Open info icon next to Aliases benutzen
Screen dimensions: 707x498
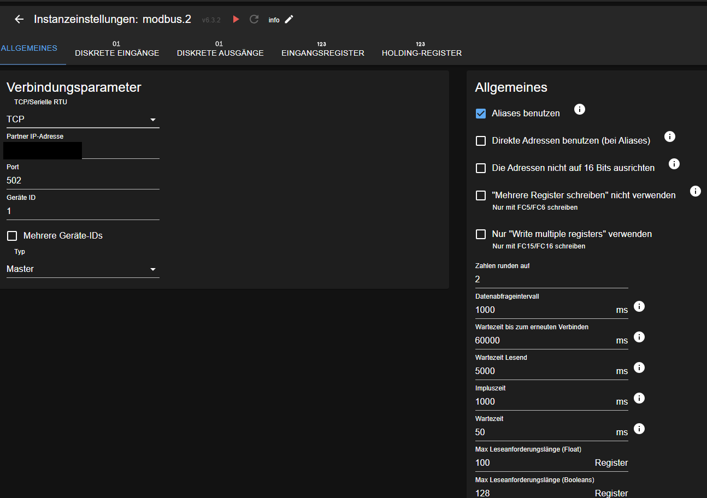tap(580, 110)
